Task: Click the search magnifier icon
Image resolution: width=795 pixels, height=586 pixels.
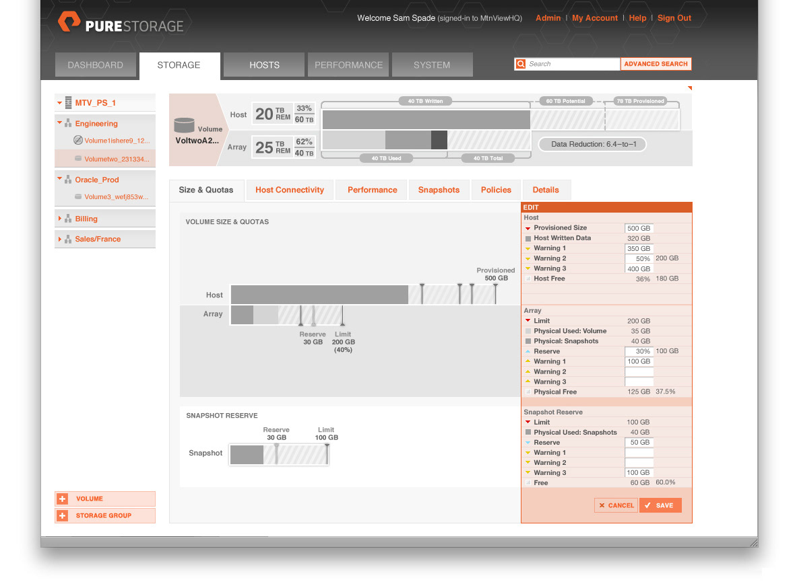Action: pos(521,64)
